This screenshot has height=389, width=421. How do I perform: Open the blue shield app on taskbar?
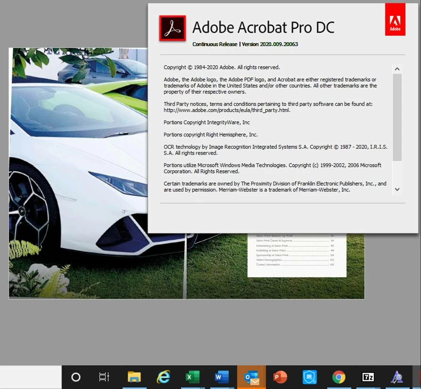[x=310, y=377]
